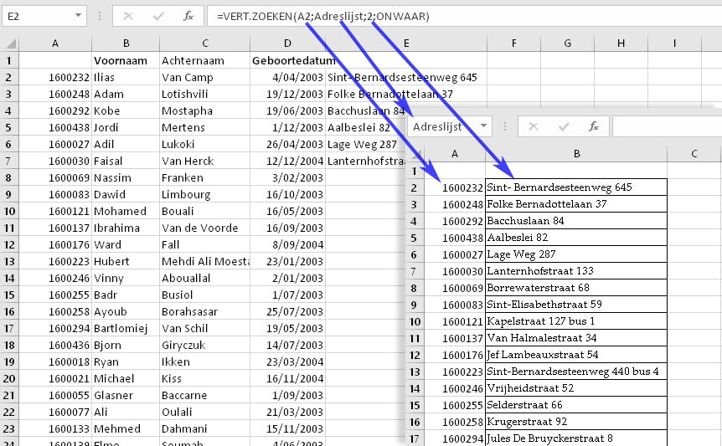Click the Aalbeslei 82 cell in main sheet
The width and height of the screenshot is (722, 446).
pos(366,127)
